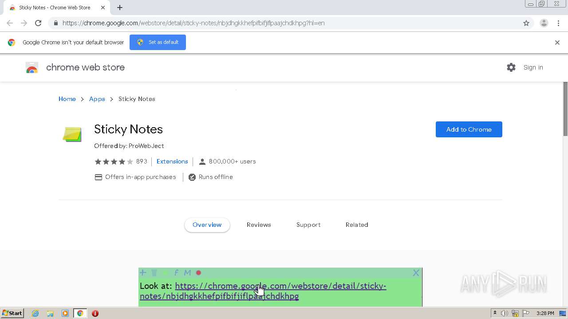Click the red Opera-style icon in the taskbar

95,313
